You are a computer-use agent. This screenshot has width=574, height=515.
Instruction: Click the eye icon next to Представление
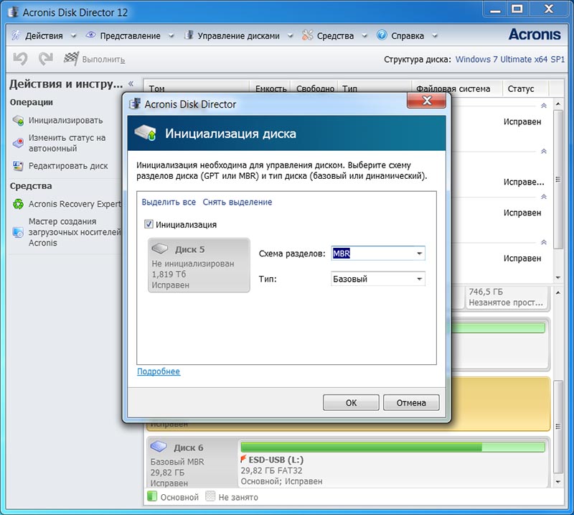[90, 35]
